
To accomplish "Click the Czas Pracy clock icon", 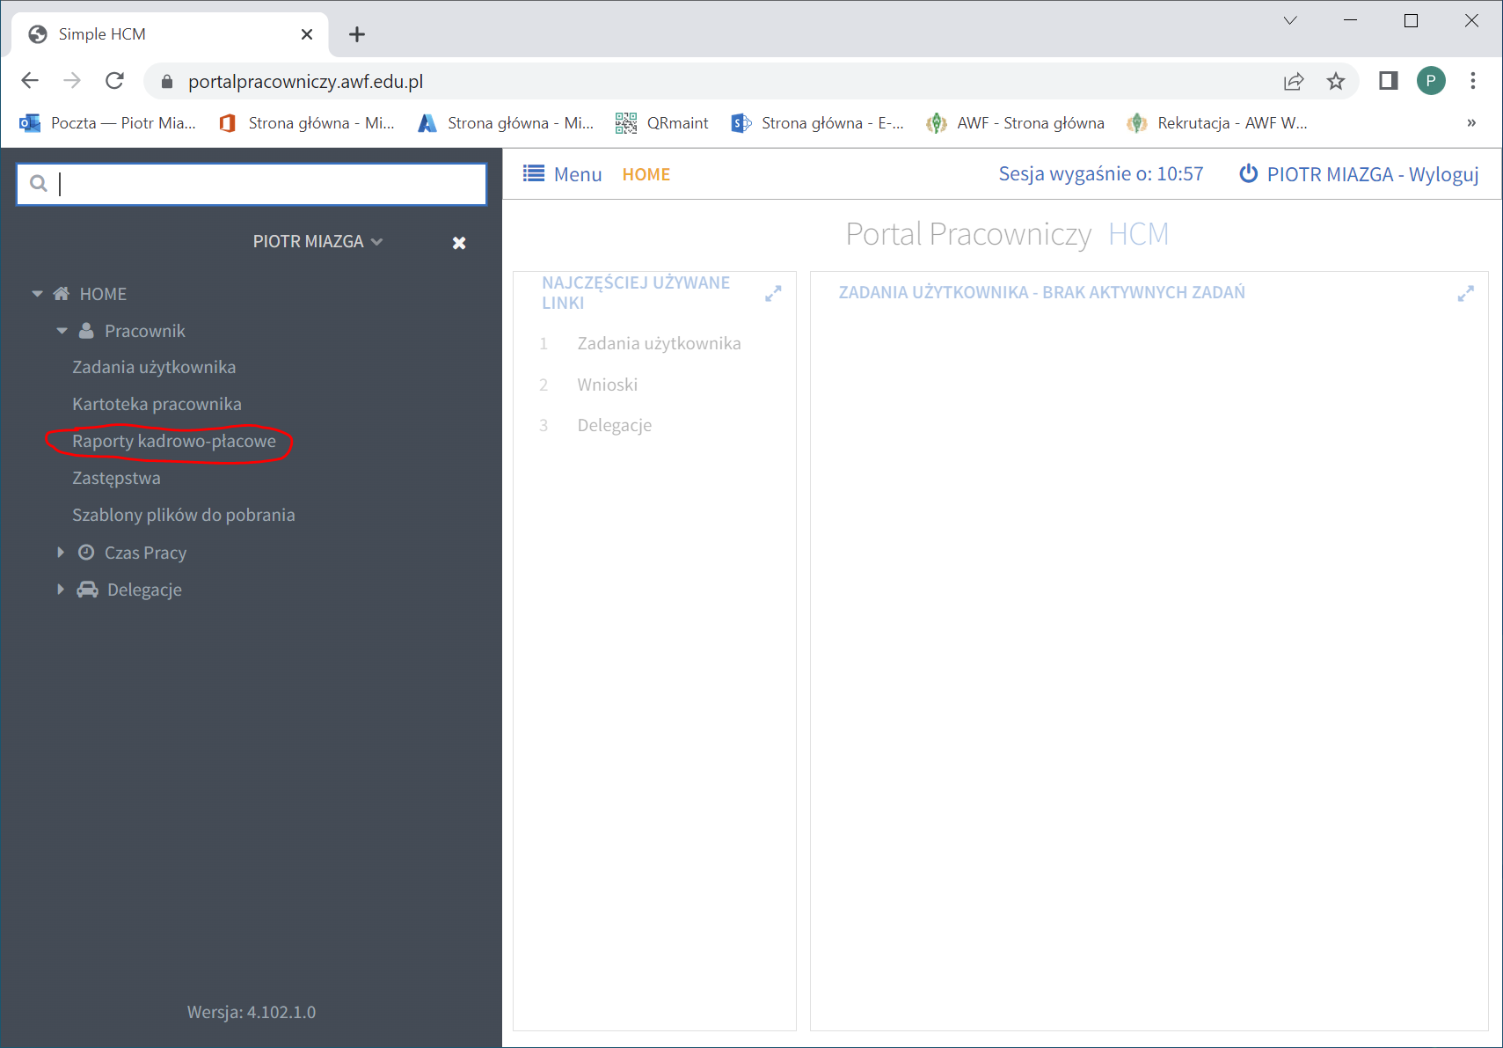I will point(86,553).
